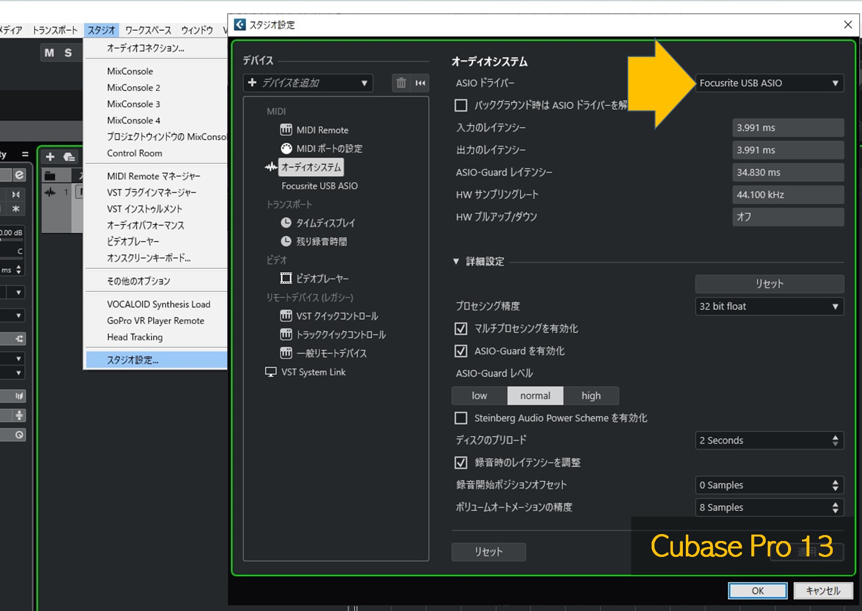This screenshot has height=611, width=862.
Task: Click the trash icon to delete device
Action: coord(401,83)
